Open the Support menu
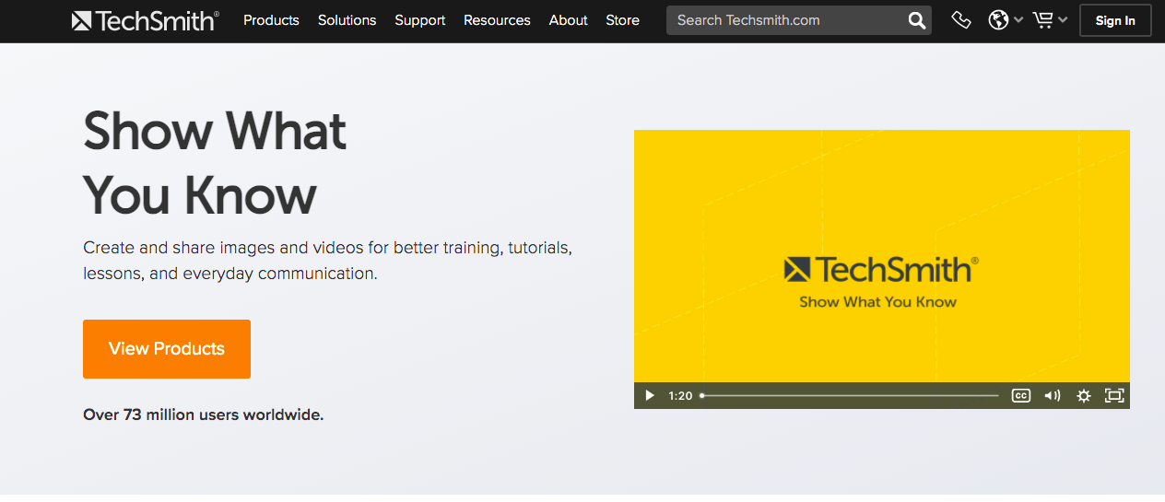 coord(419,20)
